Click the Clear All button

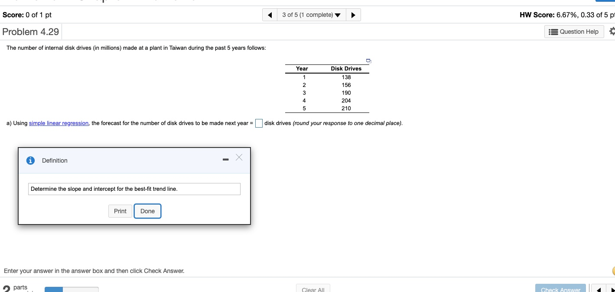tap(313, 289)
